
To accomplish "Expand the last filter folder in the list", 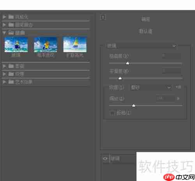I will click(x=4, y=82).
